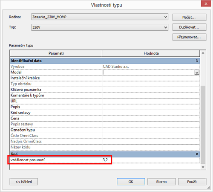Click the Instalační krabice value cell

point(151,78)
